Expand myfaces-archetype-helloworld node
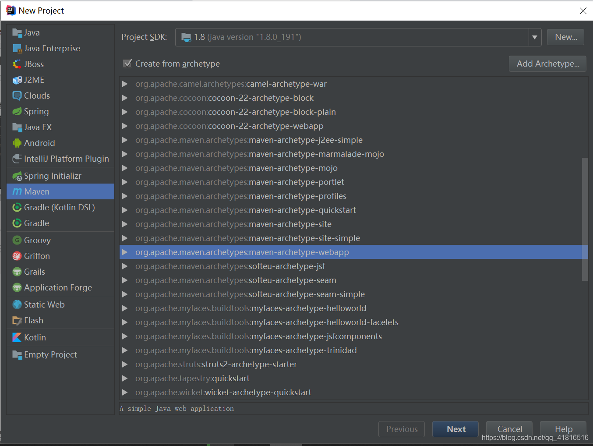Viewport: 593px width, 446px height. tap(125, 308)
